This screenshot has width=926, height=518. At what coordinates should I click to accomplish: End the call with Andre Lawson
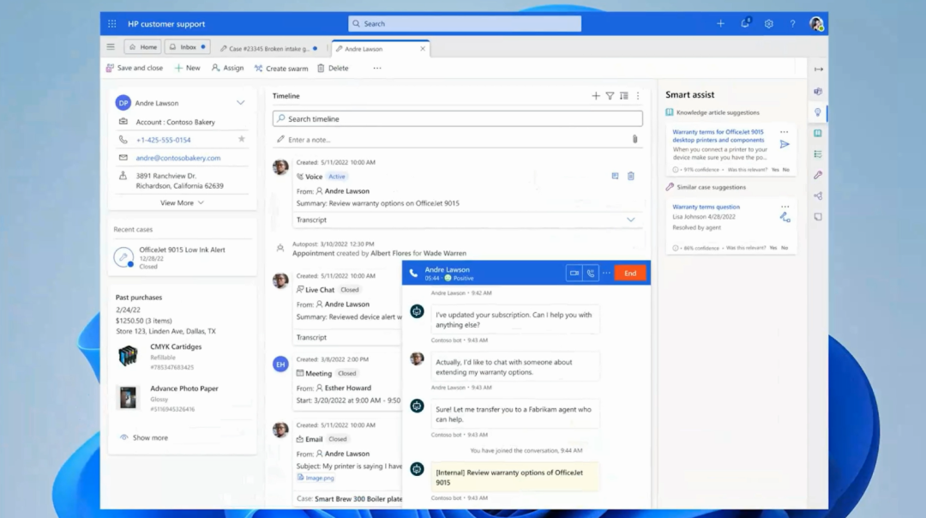pos(630,273)
